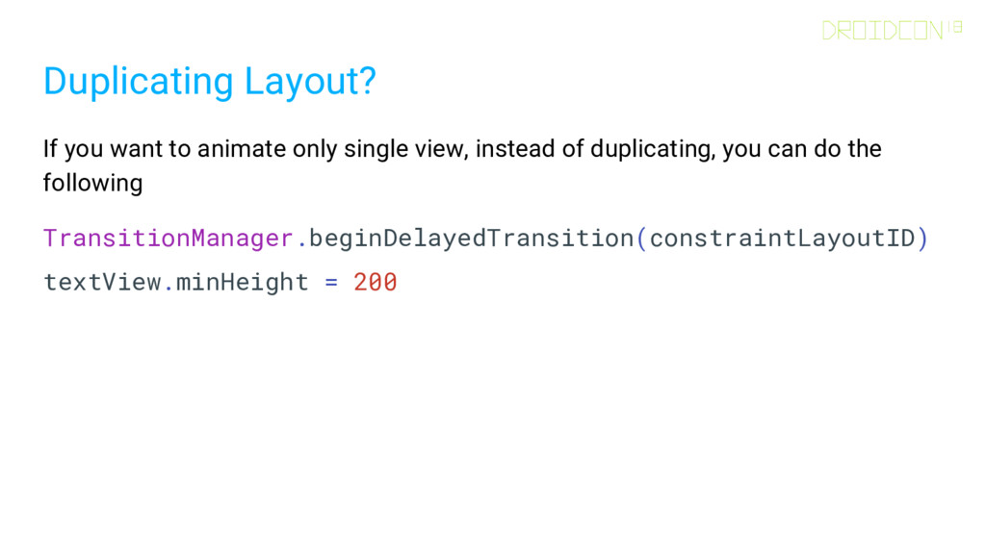The image size is (986, 554).
Task: Click the word TransitionManager in the code
Action: (x=168, y=239)
